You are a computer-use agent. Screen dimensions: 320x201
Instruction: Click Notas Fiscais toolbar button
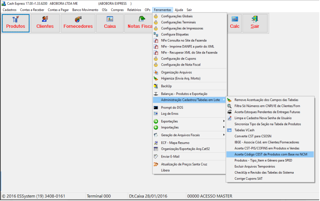[138, 23]
